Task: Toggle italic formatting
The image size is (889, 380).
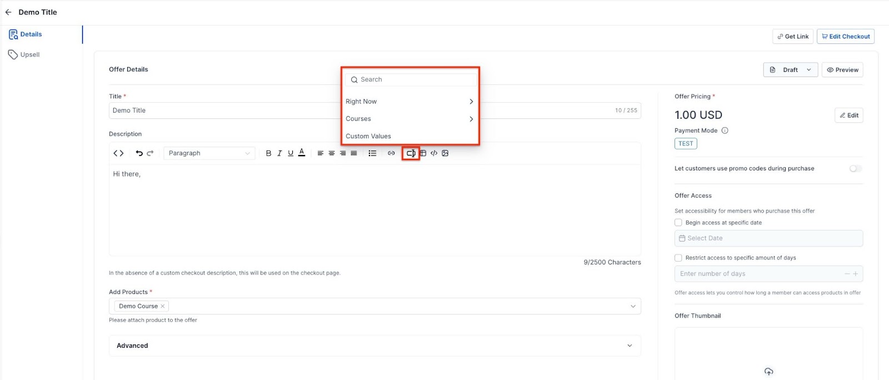Action: tap(279, 153)
